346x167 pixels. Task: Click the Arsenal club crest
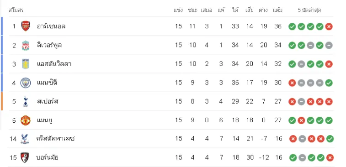pyautogui.click(x=26, y=26)
